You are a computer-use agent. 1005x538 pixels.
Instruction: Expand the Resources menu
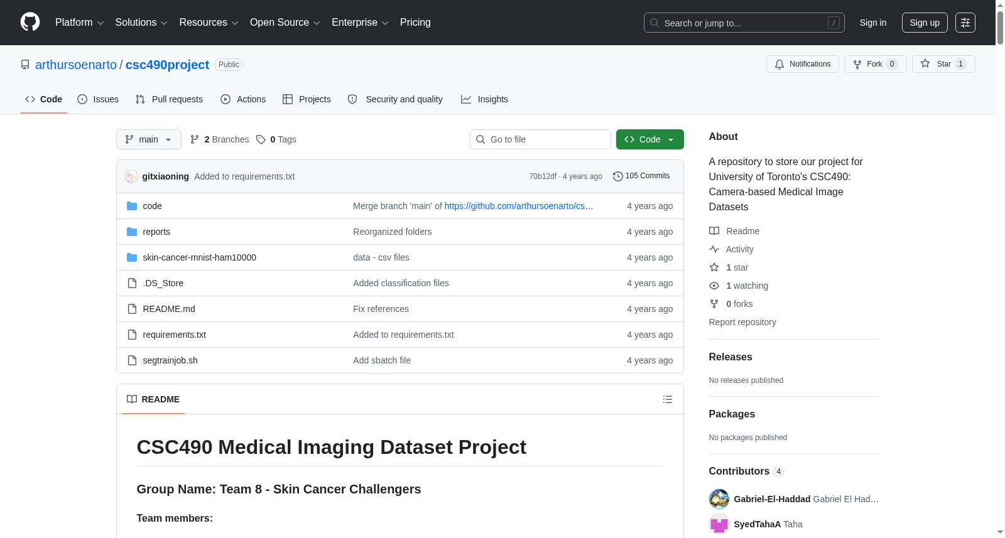(x=209, y=23)
